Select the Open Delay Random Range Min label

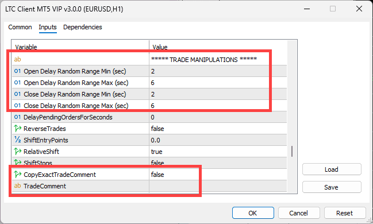point(75,71)
